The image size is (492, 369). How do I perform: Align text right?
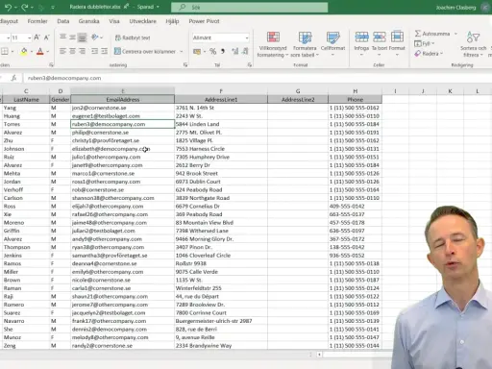pos(83,51)
